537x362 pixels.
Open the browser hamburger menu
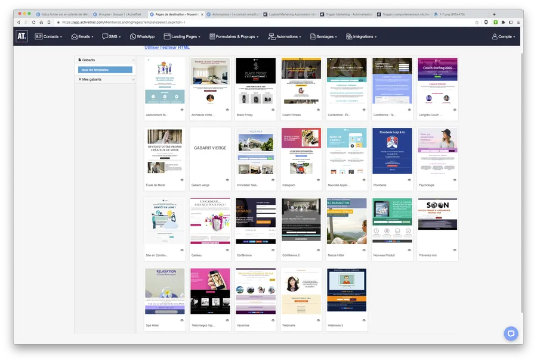[518, 22]
